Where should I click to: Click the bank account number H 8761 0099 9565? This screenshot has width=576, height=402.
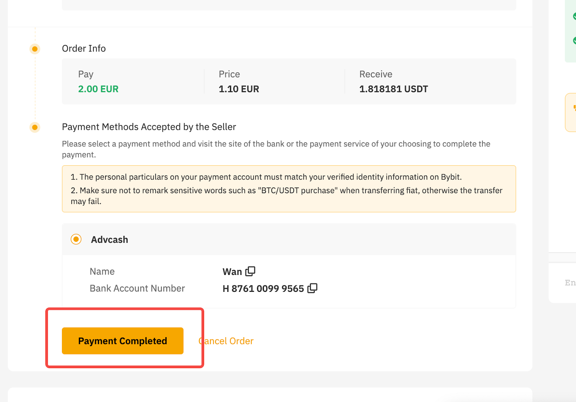pos(263,289)
